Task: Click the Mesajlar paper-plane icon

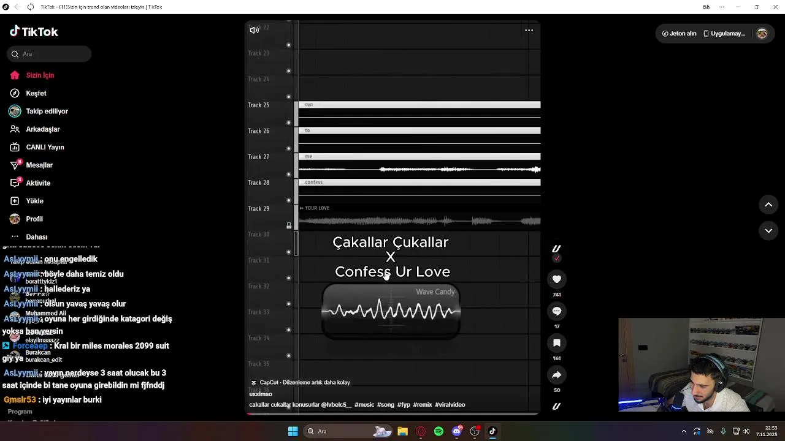Action: coord(15,165)
